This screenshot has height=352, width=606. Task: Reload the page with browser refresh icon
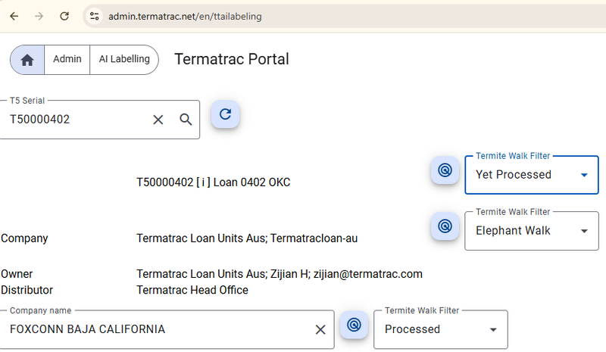[x=64, y=16]
